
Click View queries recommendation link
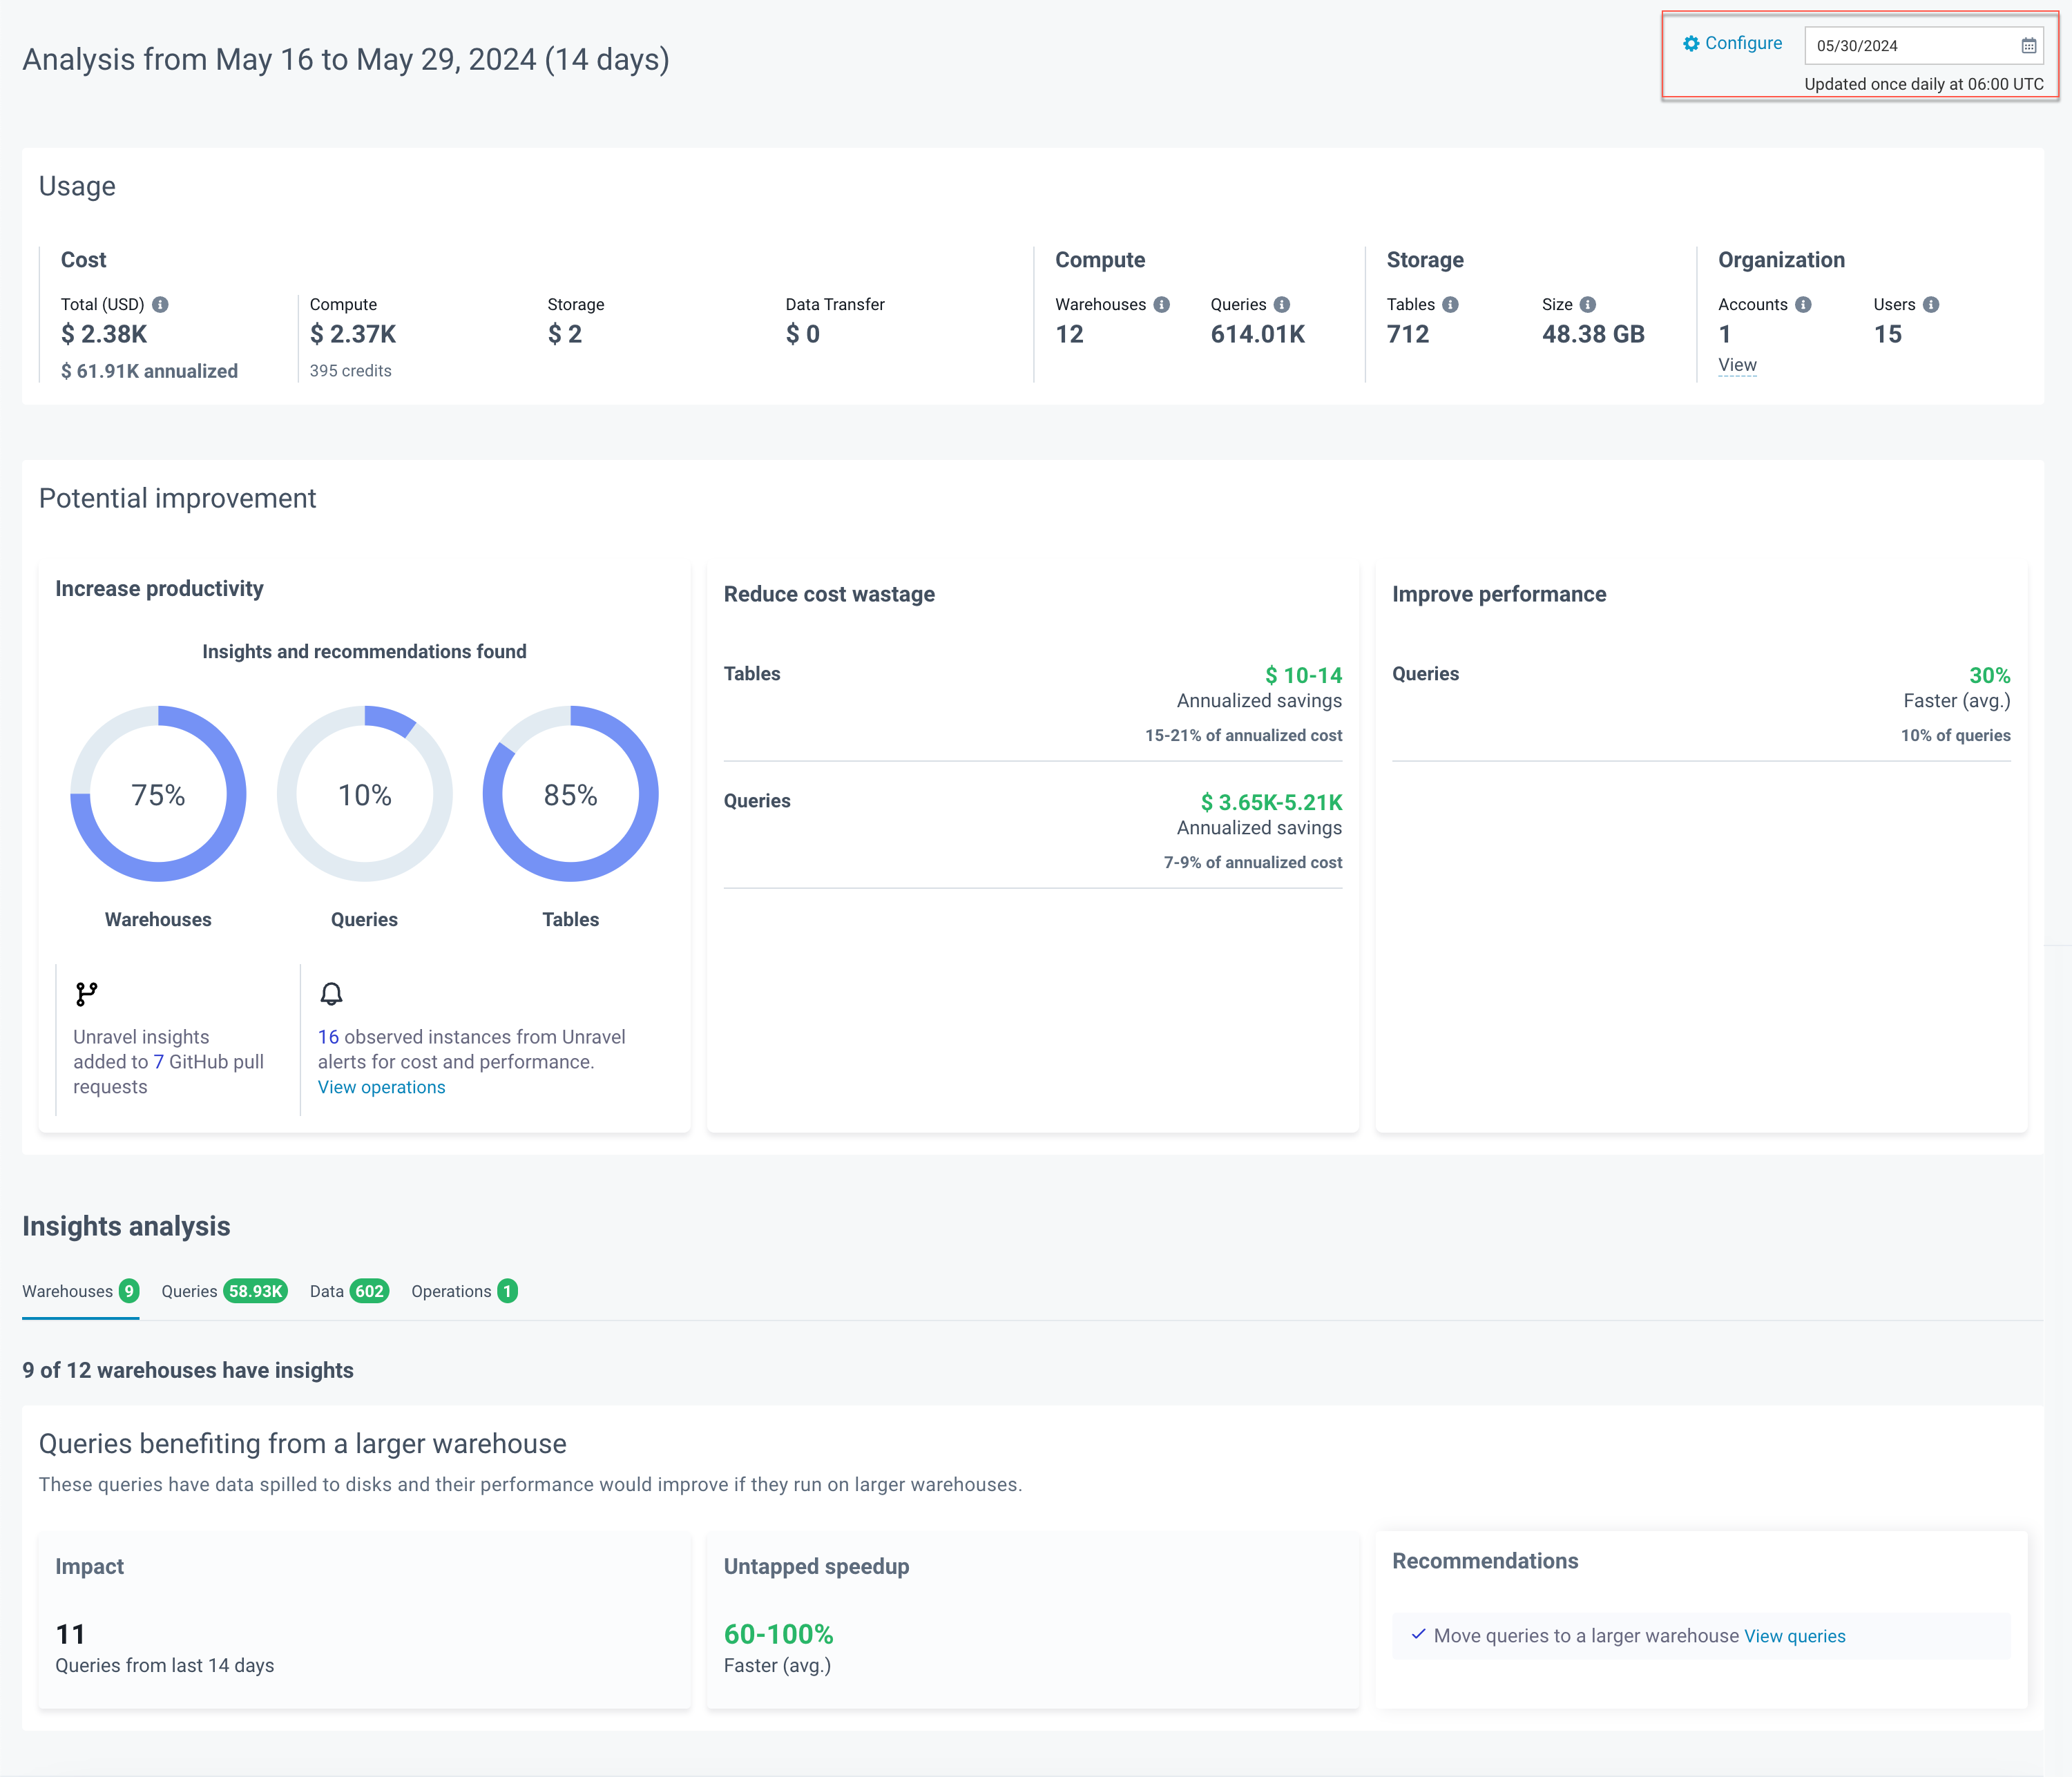pos(1794,1636)
